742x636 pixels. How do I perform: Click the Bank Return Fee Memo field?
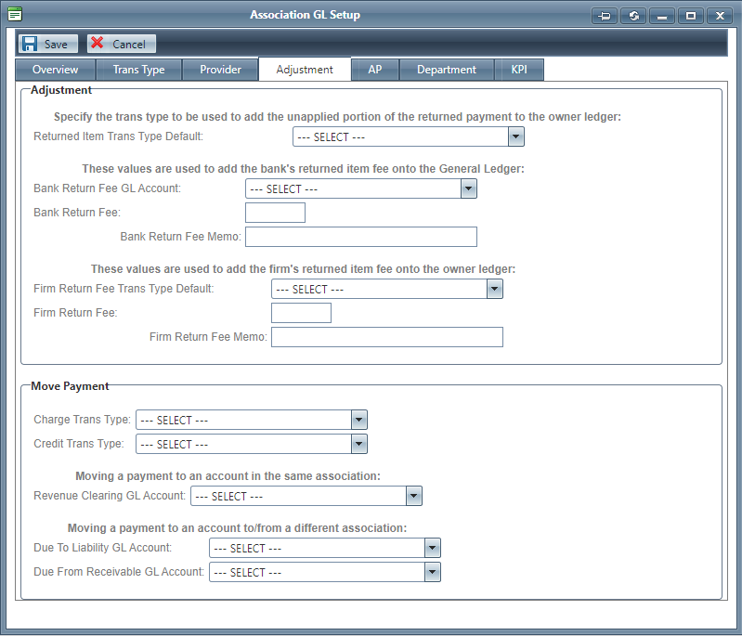coord(361,237)
